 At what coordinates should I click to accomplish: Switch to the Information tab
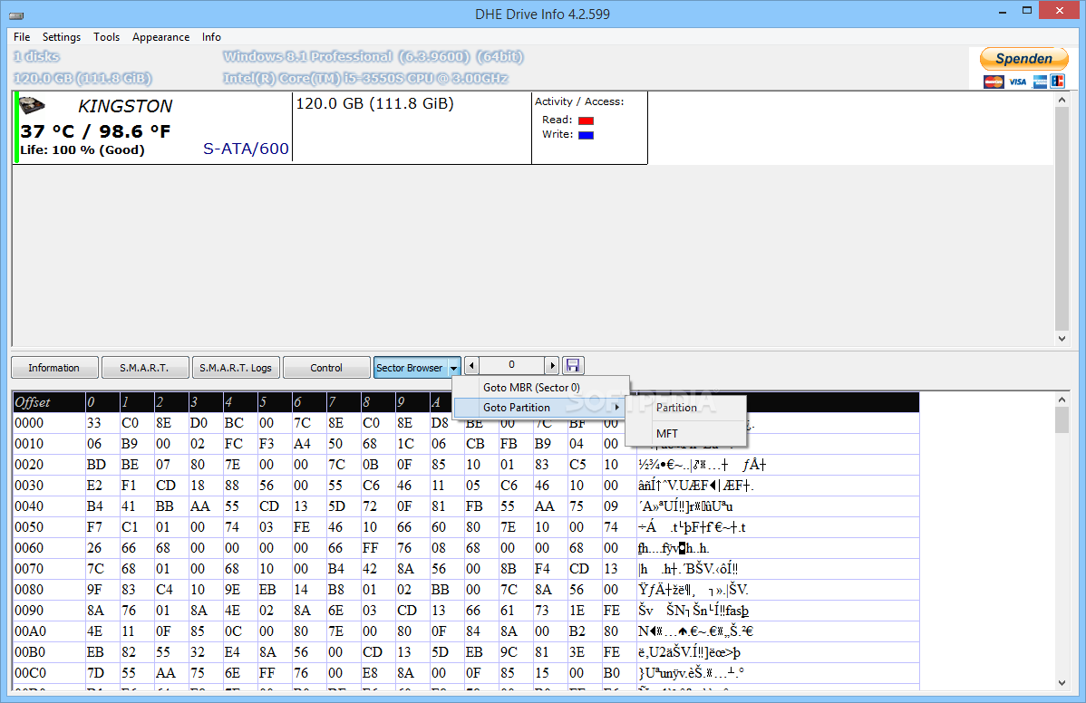54,368
